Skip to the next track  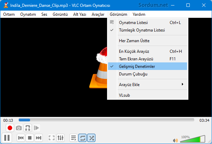coord(39,138)
